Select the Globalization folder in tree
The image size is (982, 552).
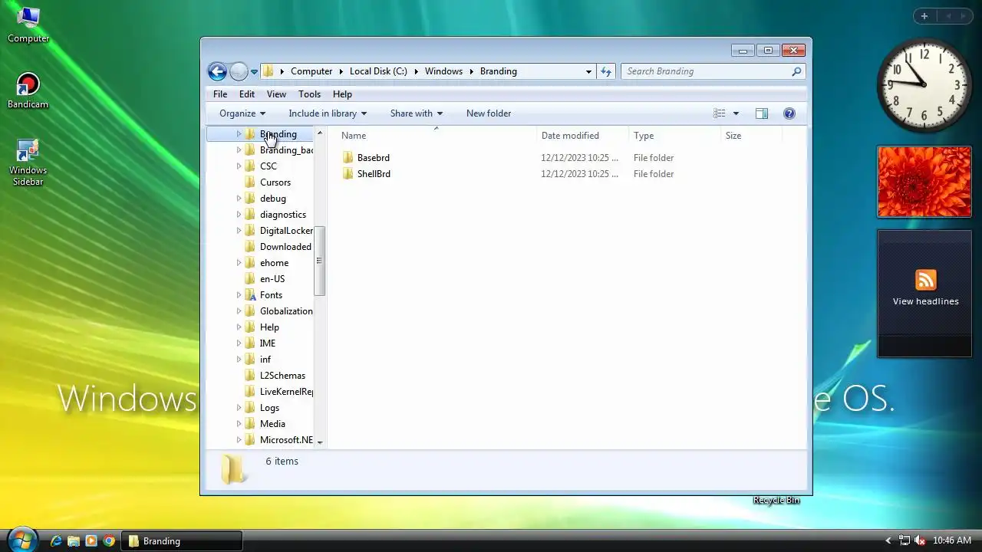(x=286, y=311)
